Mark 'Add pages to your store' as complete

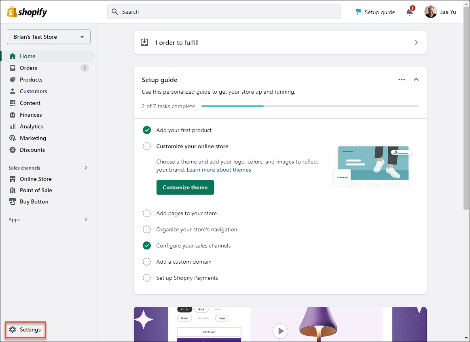pyautogui.click(x=147, y=213)
